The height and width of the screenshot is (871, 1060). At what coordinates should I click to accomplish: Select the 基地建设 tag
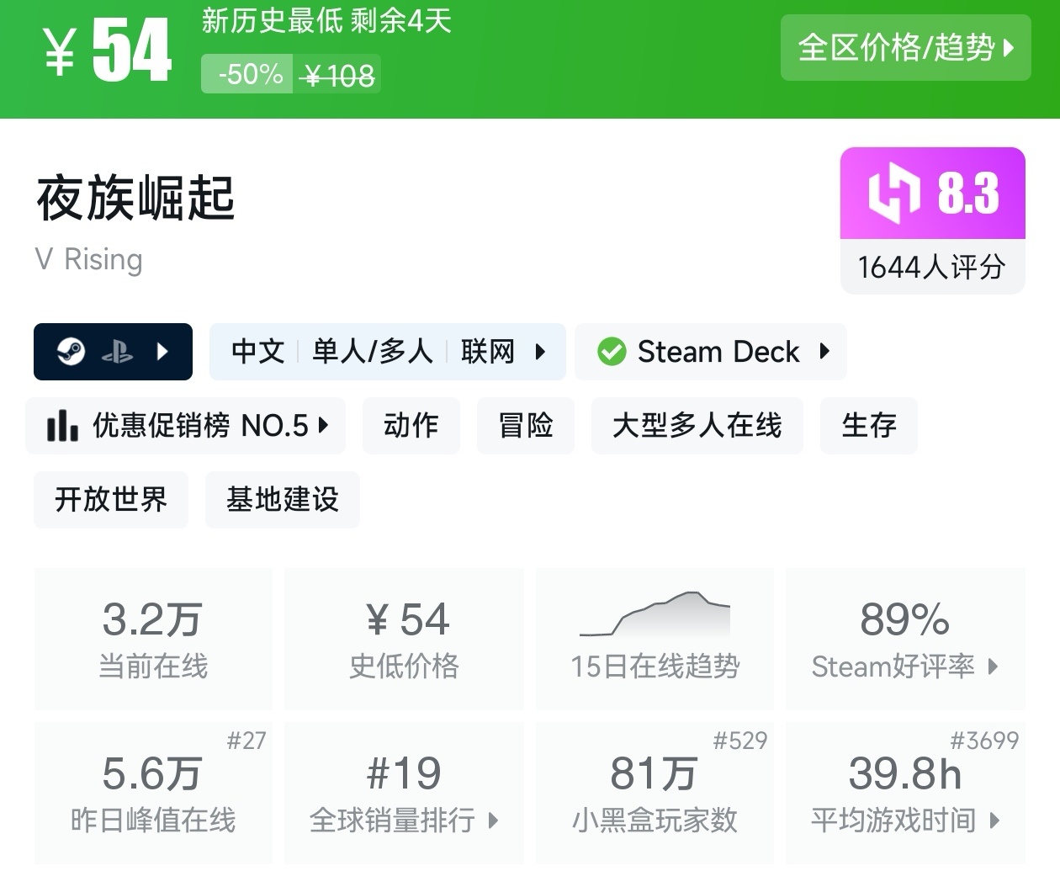tap(283, 500)
